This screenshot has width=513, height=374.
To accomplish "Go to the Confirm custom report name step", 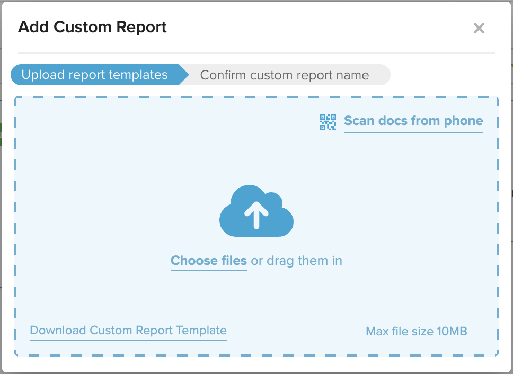I will 285,75.
